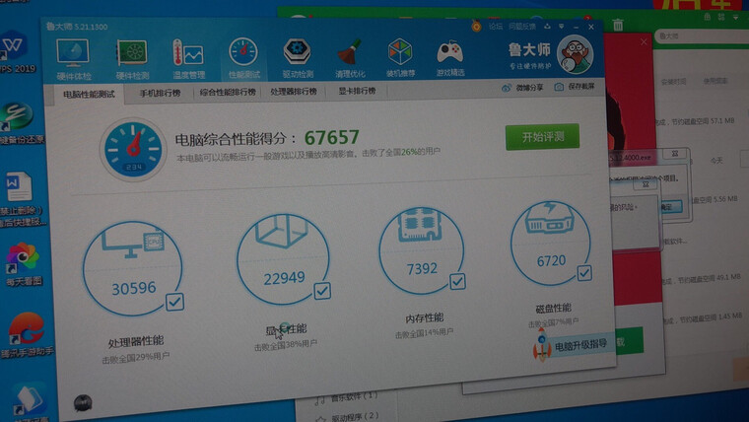Click memory circle showing 7392
The image size is (749, 422).
pyautogui.click(x=422, y=251)
